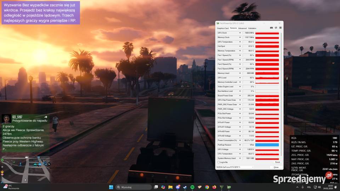This screenshot has height=191, width=340.
Task: Open File Explorer from the taskbar
Action: 170,187
